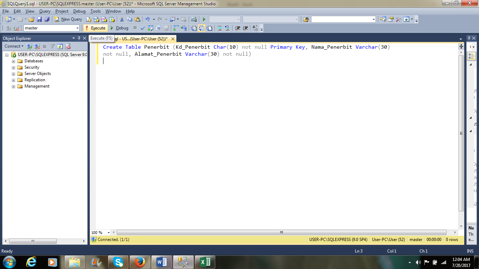
Task: Comment out selected lines using toolbar icon
Action: coord(220,28)
